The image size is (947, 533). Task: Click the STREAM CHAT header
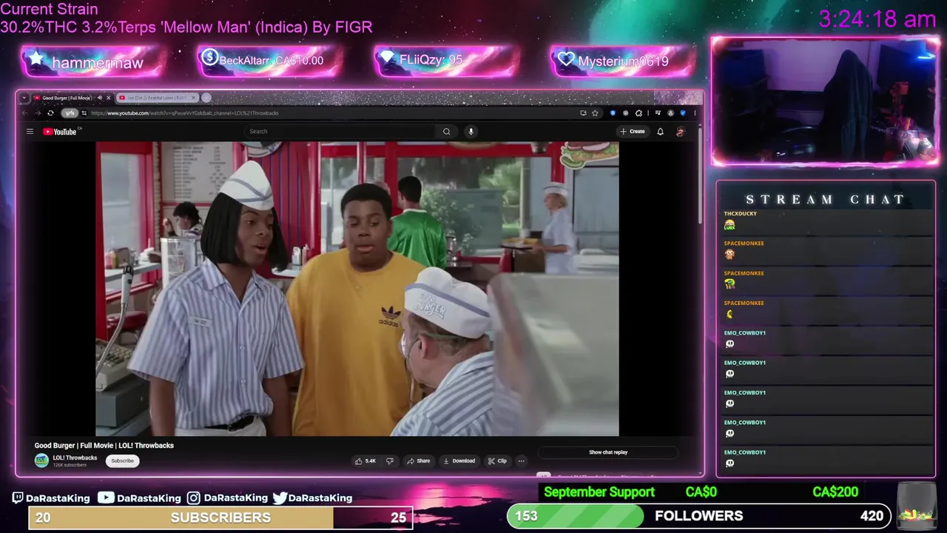[825, 199]
